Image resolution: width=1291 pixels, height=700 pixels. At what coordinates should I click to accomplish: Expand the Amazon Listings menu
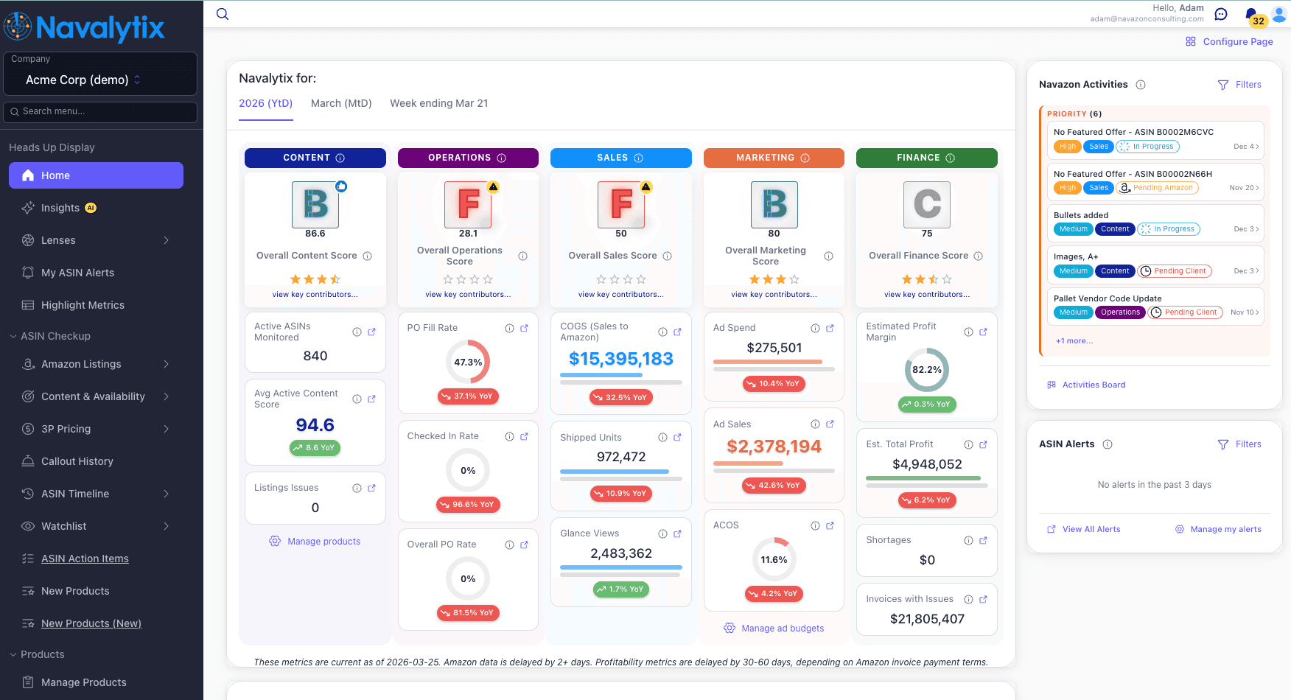click(81, 364)
